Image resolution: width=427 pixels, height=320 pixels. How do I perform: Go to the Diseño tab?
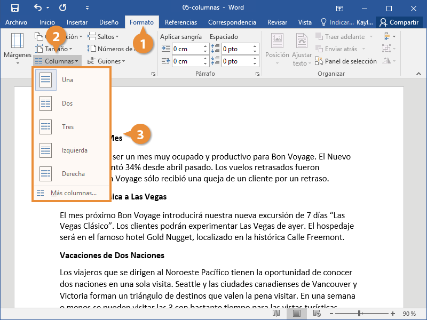tap(109, 22)
